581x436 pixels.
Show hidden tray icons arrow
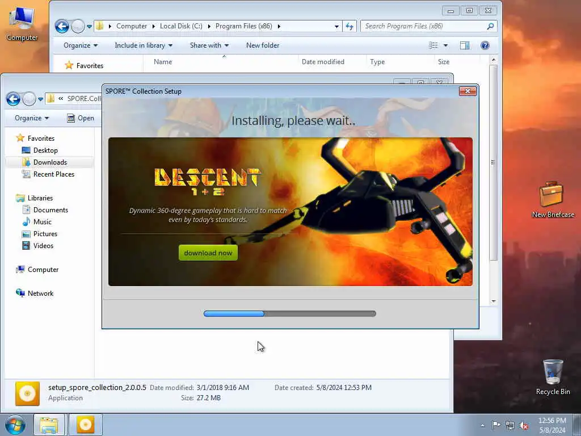coord(482,425)
